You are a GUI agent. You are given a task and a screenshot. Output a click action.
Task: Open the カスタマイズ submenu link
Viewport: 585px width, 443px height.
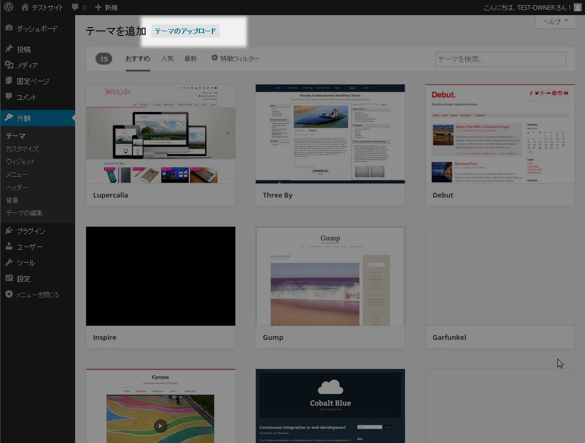pyautogui.click(x=22, y=149)
